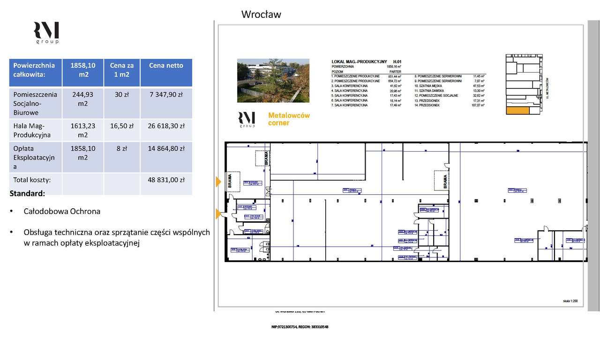
Task: Click the RM group logo above the pricing table
Action: [x=46, y=33]
